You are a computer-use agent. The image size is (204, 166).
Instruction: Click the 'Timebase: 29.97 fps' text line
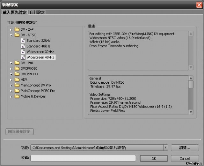106,87
